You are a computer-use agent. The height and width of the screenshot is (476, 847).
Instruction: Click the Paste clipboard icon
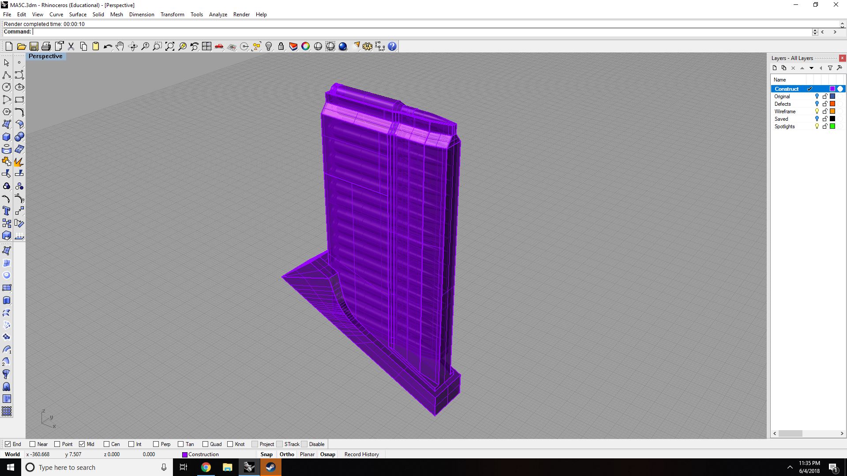(x=95, y=46)
